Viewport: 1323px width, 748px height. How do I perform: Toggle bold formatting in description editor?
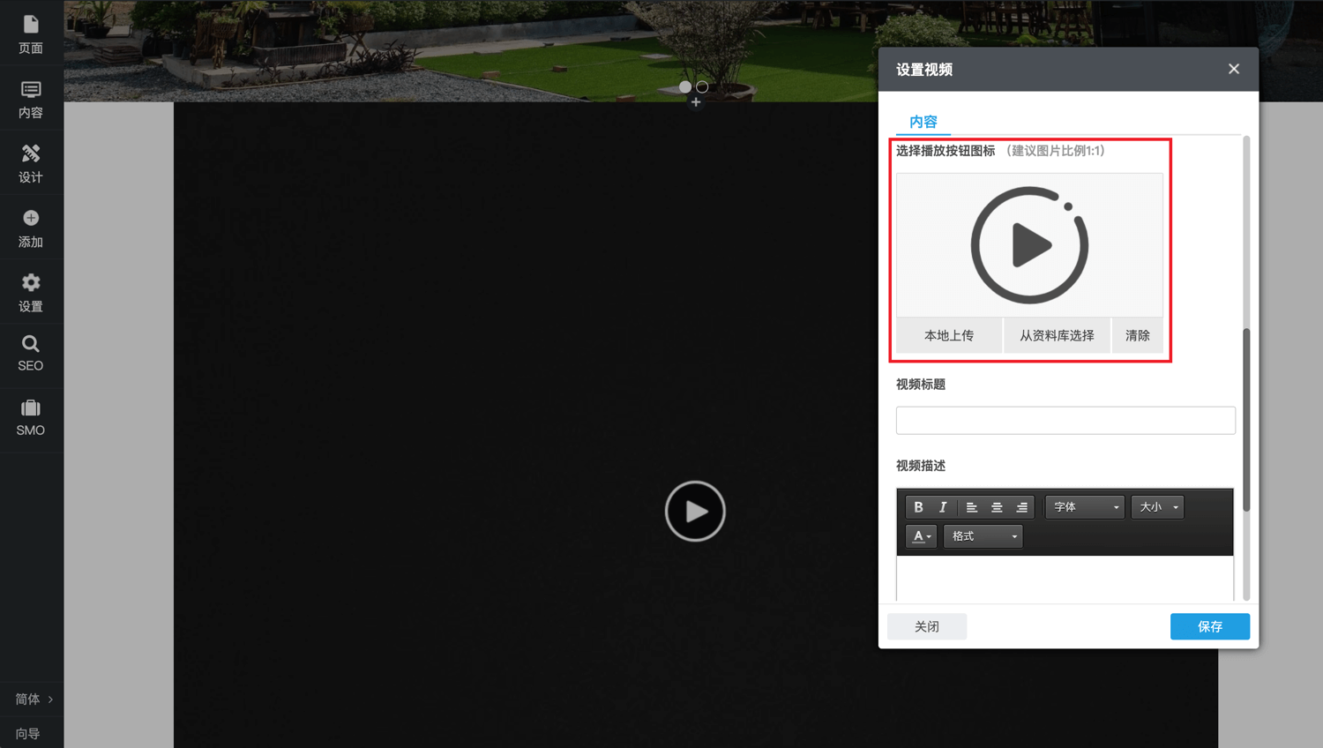point(918,507)
